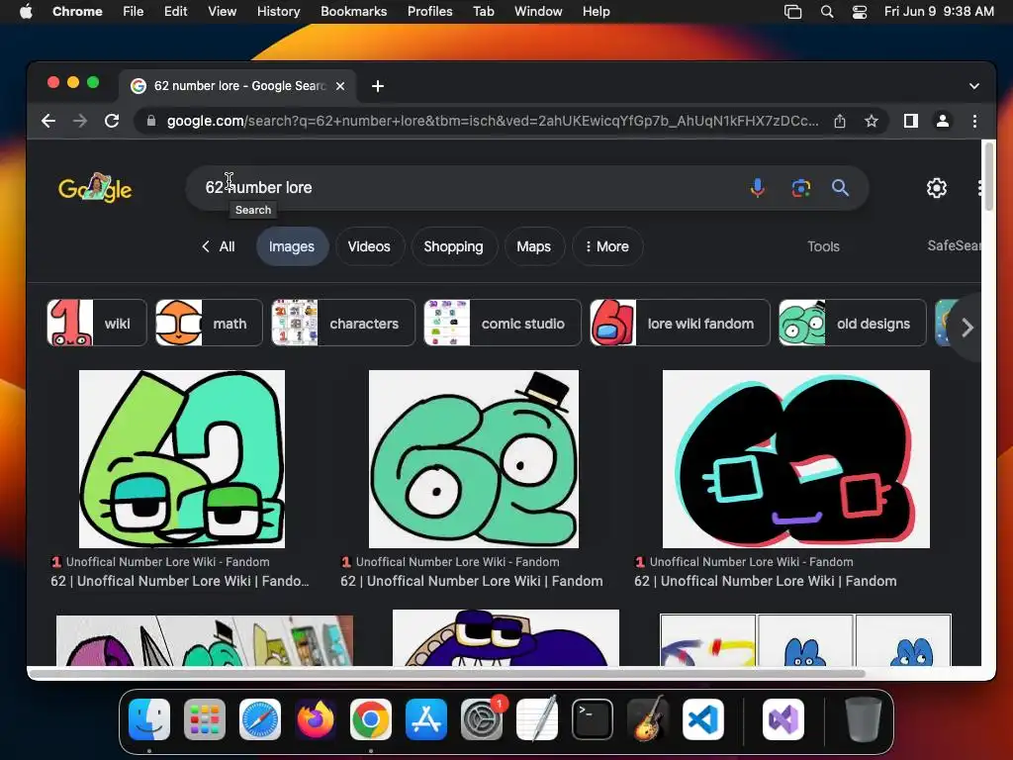Image resolution: width=1013 pixels, height=760 pixels.
Task: Select the Images tab
Action: click(292, 246)
